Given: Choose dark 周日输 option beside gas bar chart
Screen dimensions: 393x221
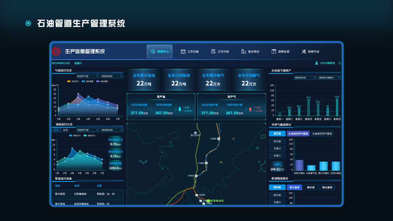Looking at the screenshot, I should point(277,141).
